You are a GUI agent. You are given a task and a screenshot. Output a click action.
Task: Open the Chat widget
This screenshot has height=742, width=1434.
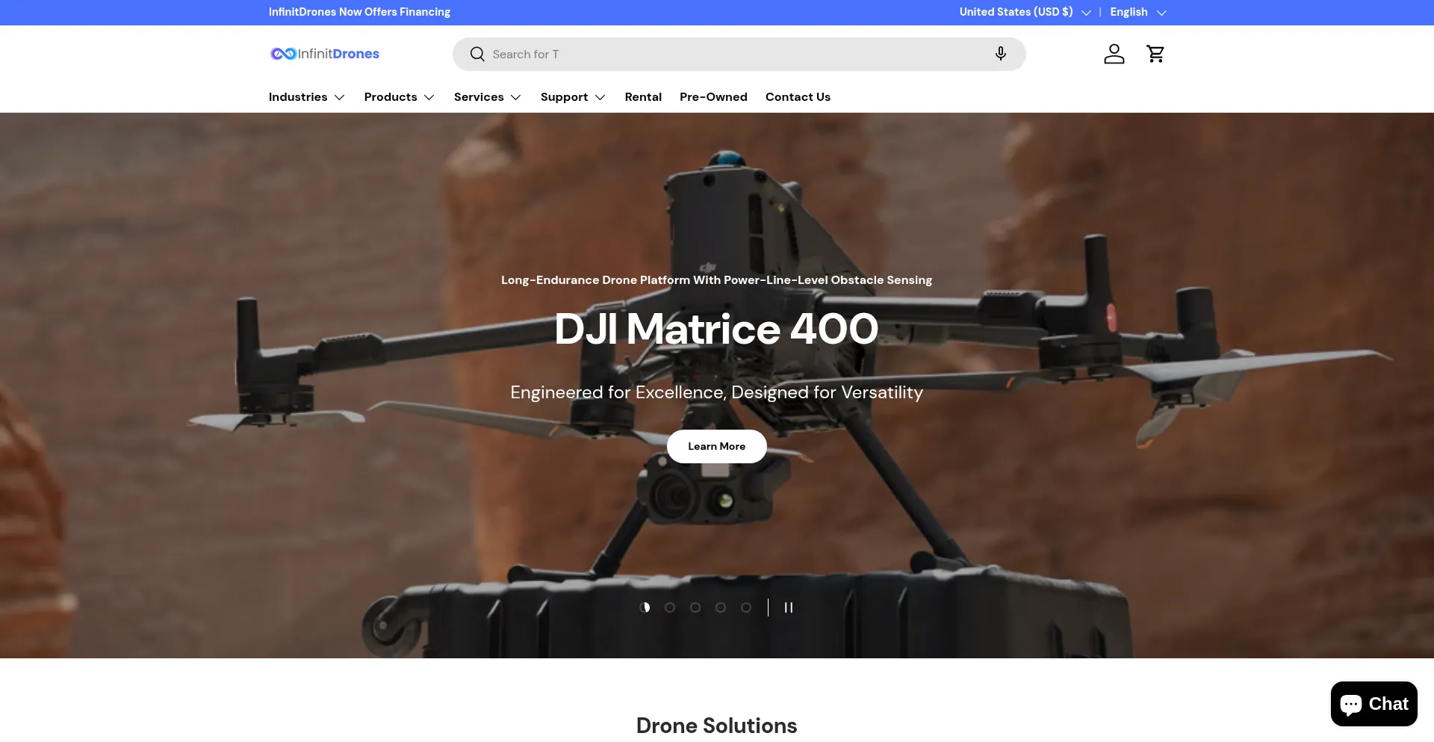click(1374, 704)
